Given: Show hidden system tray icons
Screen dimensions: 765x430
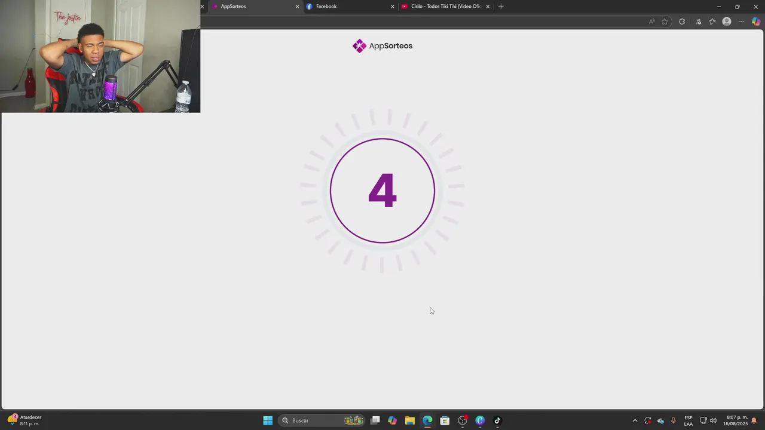Looking at the screenshot, I should pyautogui.click(x=635, y=420).
